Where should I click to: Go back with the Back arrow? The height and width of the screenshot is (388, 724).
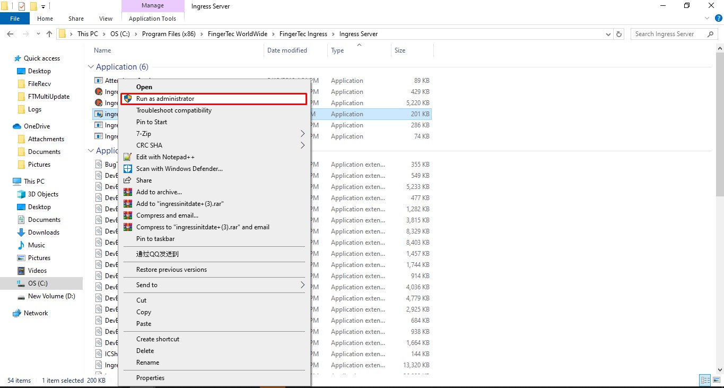(x=10, y=34)
